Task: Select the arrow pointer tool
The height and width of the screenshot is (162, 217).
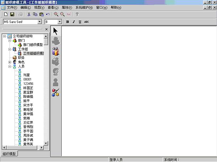Action: tap(55, 31)
